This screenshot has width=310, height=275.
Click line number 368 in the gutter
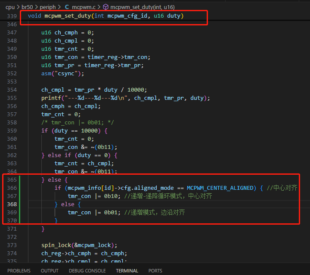12,204
